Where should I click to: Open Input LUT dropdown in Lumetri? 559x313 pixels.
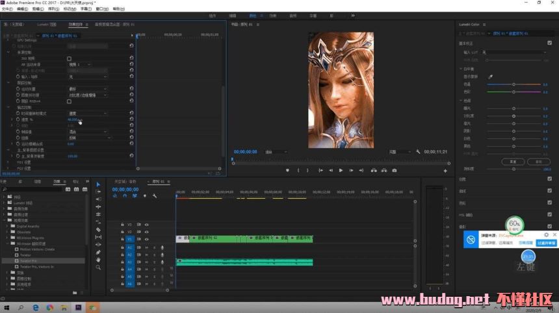tap(514, 53)
